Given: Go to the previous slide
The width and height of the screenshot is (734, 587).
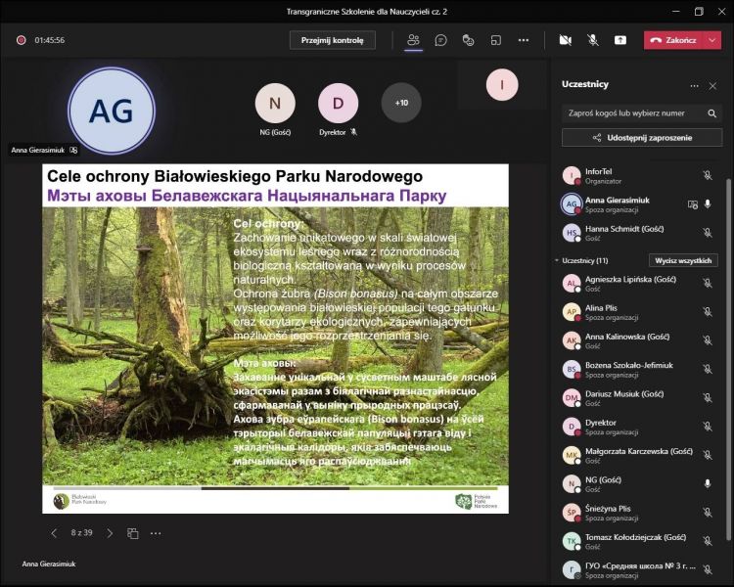Looking at the screenshot, I should point(54,533).
